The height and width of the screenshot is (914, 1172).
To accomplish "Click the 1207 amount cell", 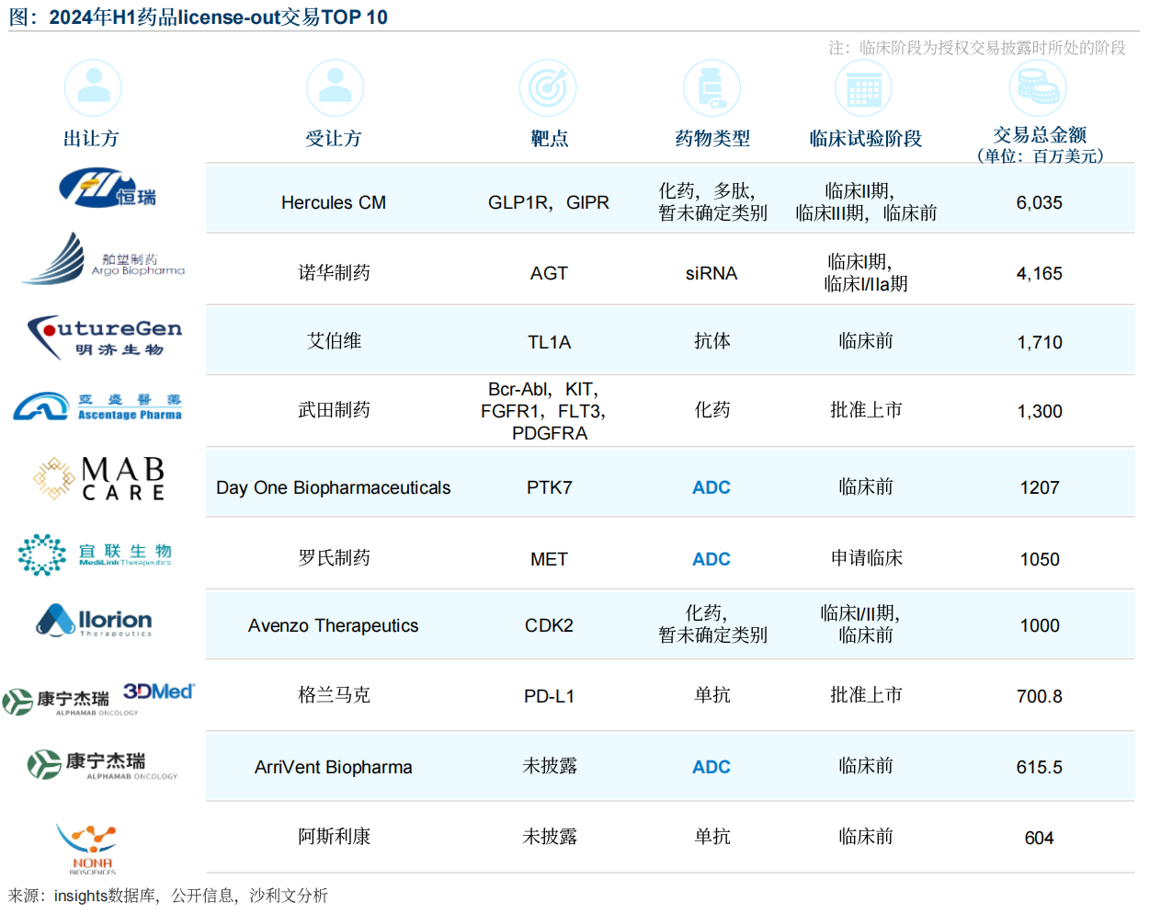I will (x=1040, y=487).
